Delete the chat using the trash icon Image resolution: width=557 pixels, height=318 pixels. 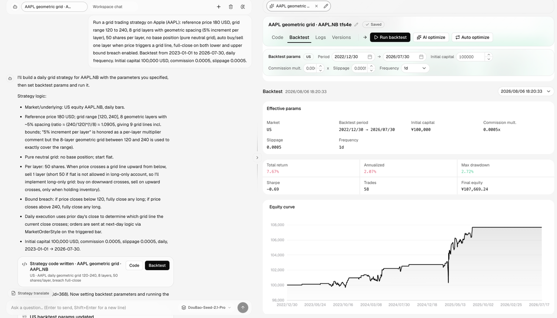click(231, 7)
